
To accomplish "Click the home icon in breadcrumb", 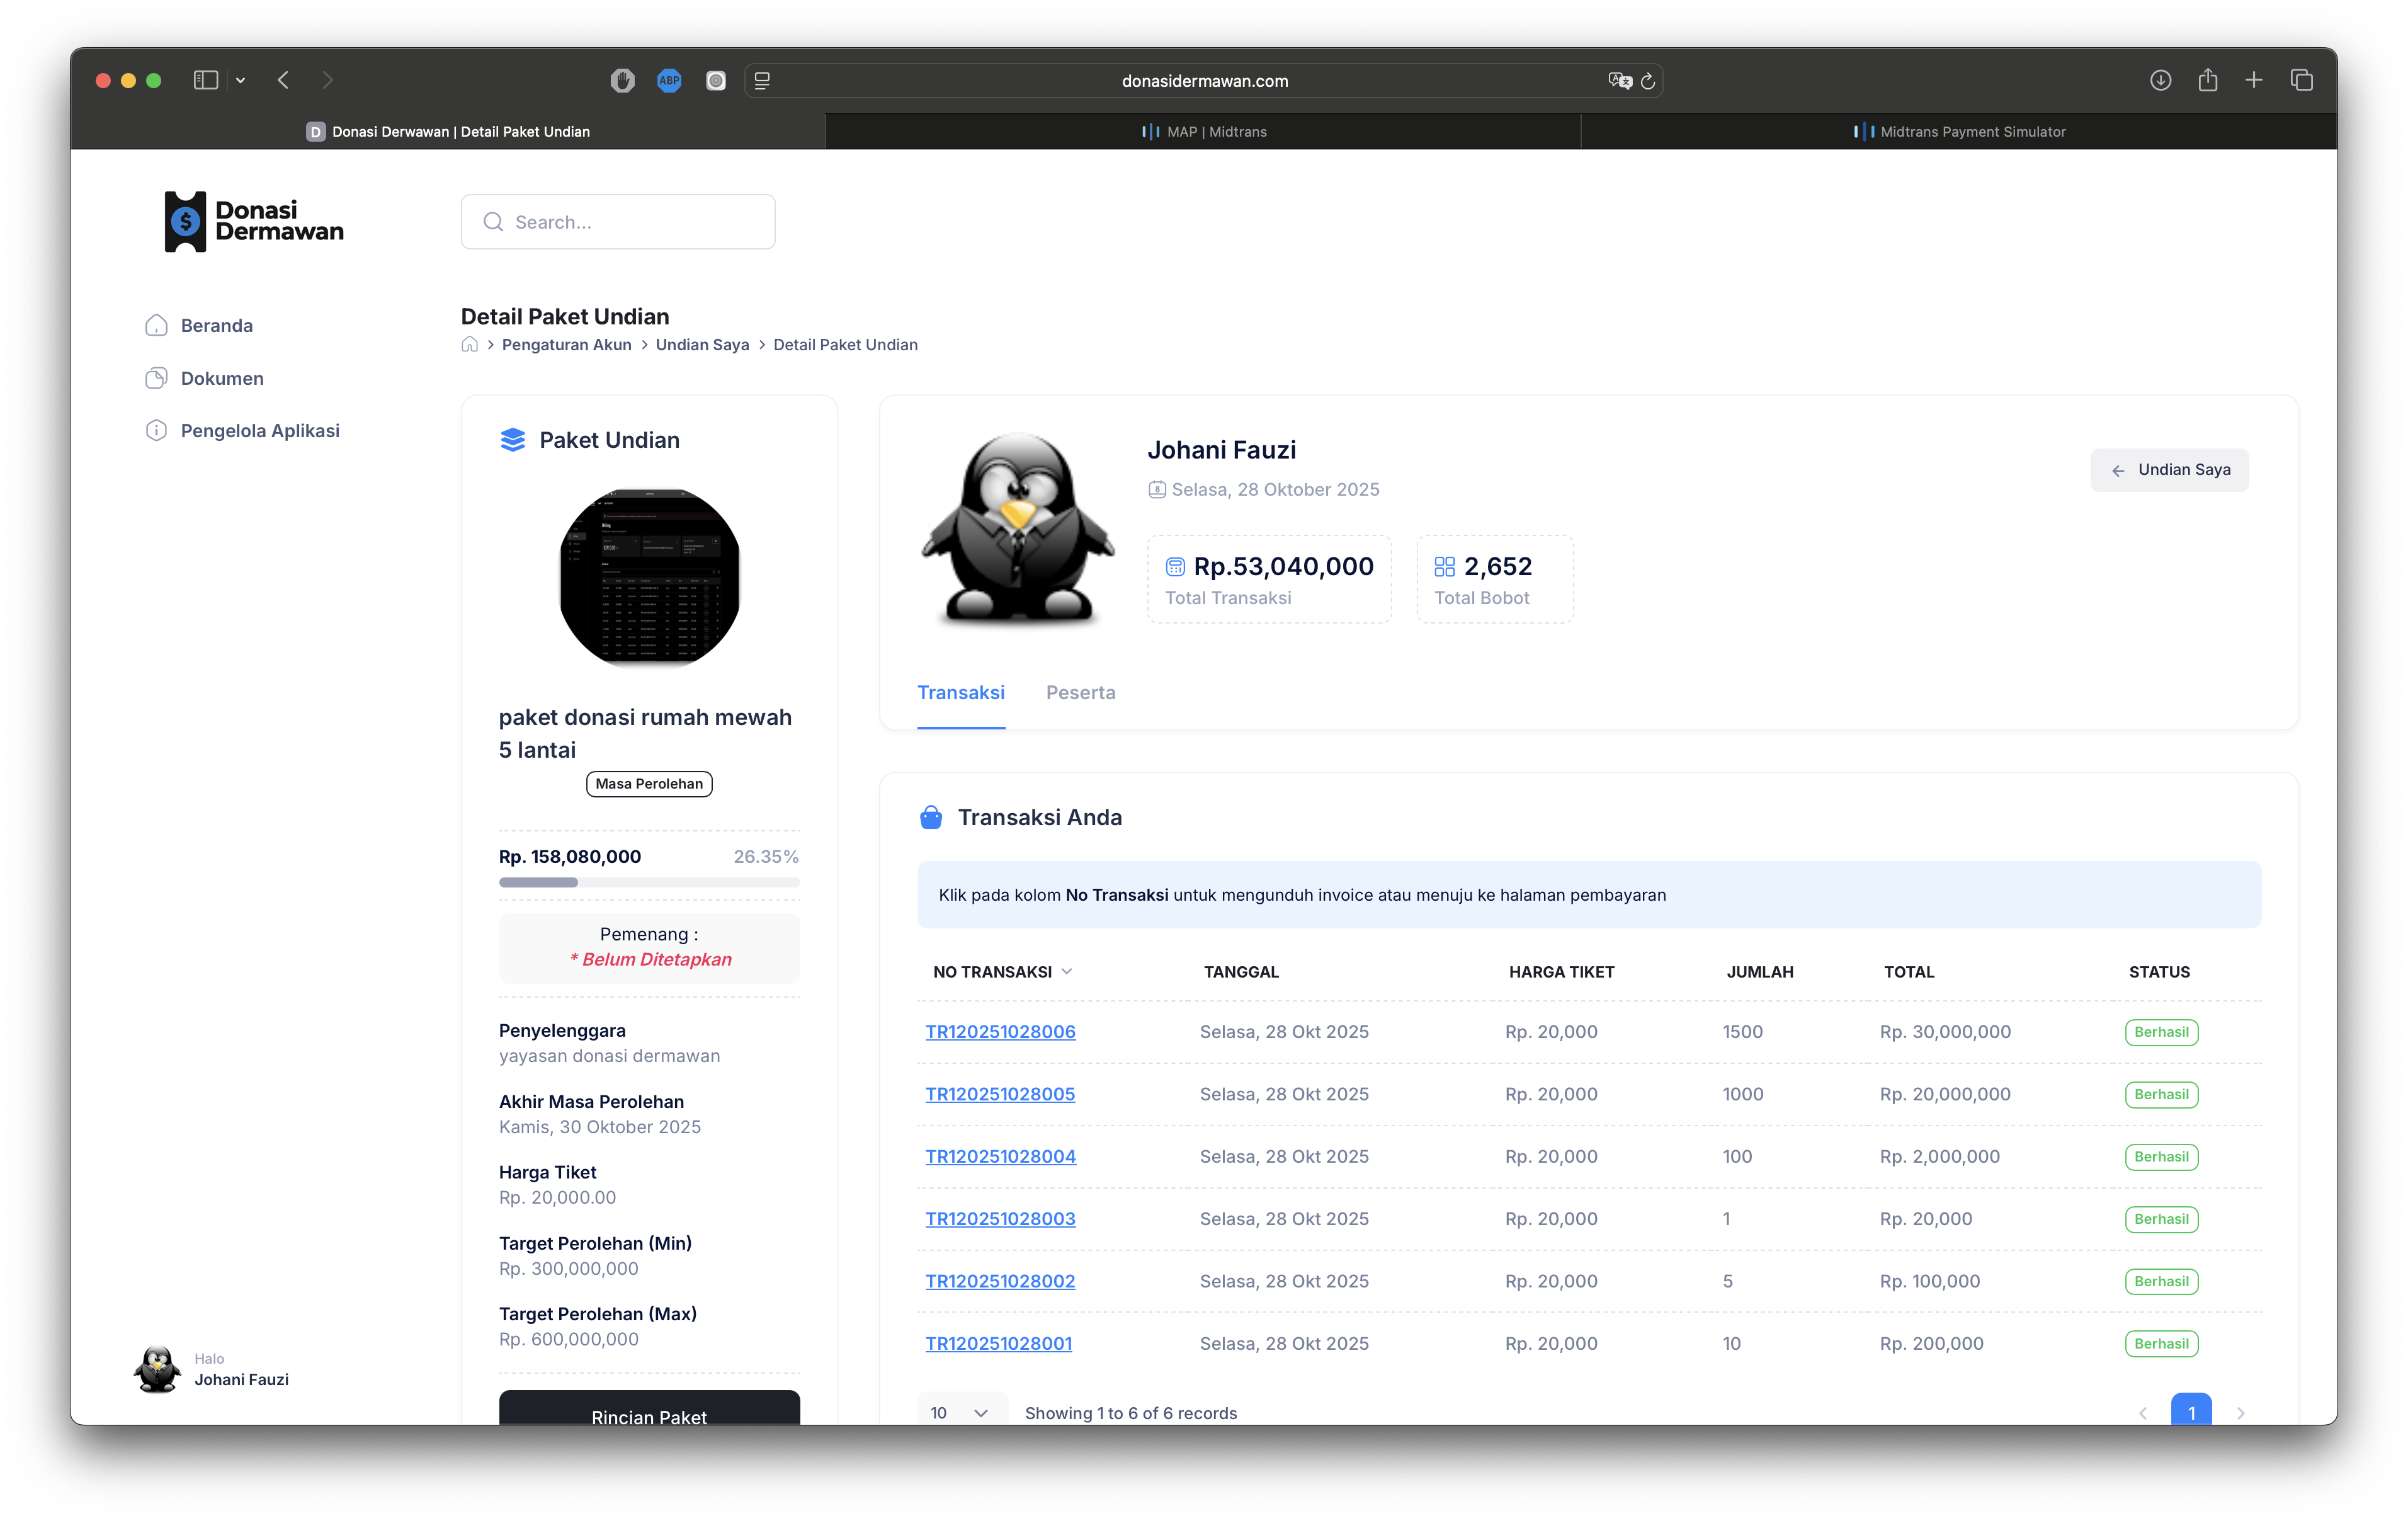I will pyautogui.click(x=469, y=345).
